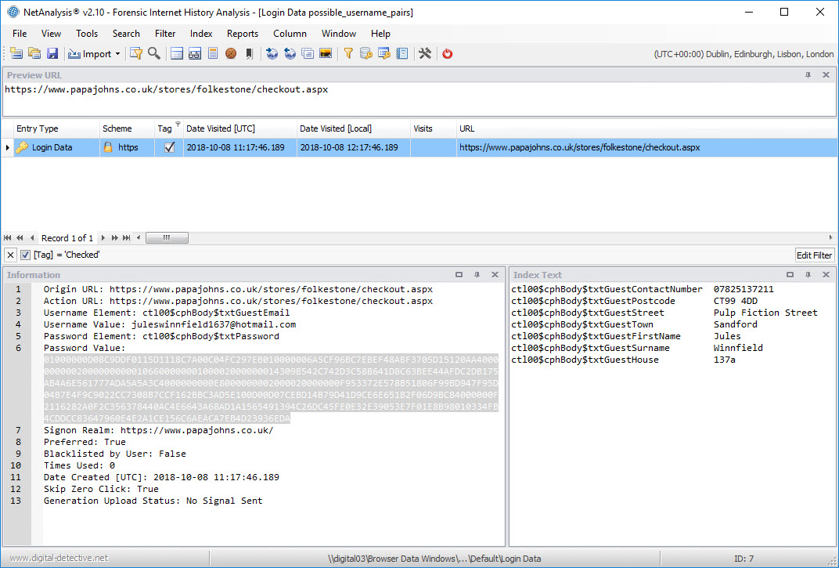Click the cookie icon in toolbar
Screen dimensions: 839x568
tap(231, 53)
